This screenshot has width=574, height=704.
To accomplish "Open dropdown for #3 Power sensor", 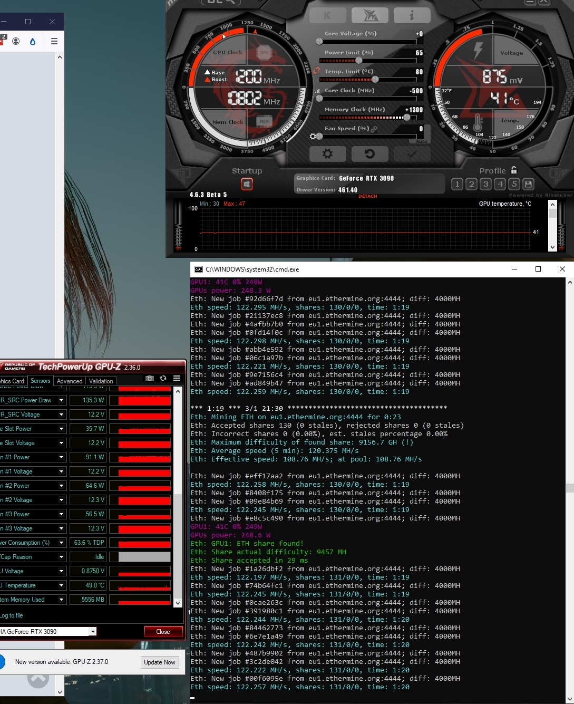I will coord(61,514).
